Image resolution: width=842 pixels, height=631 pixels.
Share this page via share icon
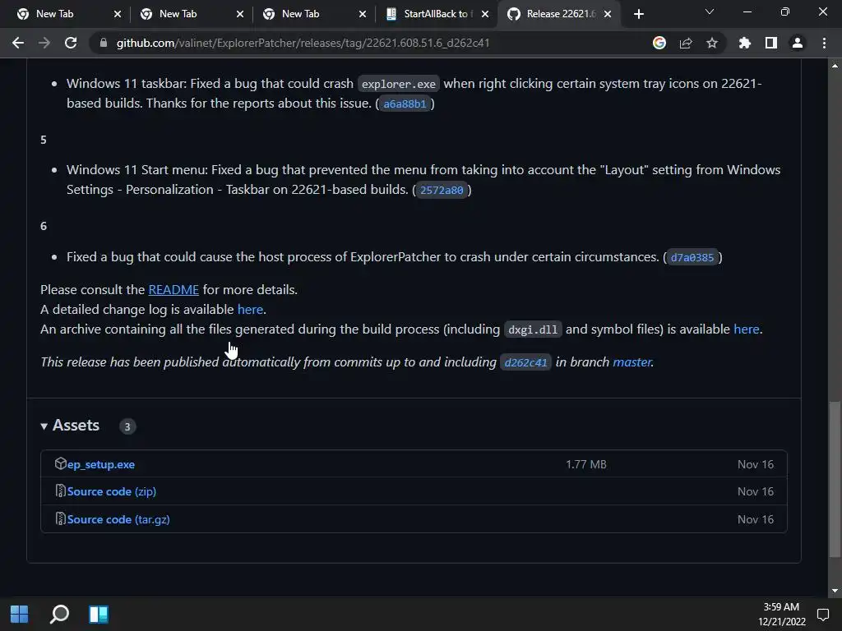tap(686, 43)
